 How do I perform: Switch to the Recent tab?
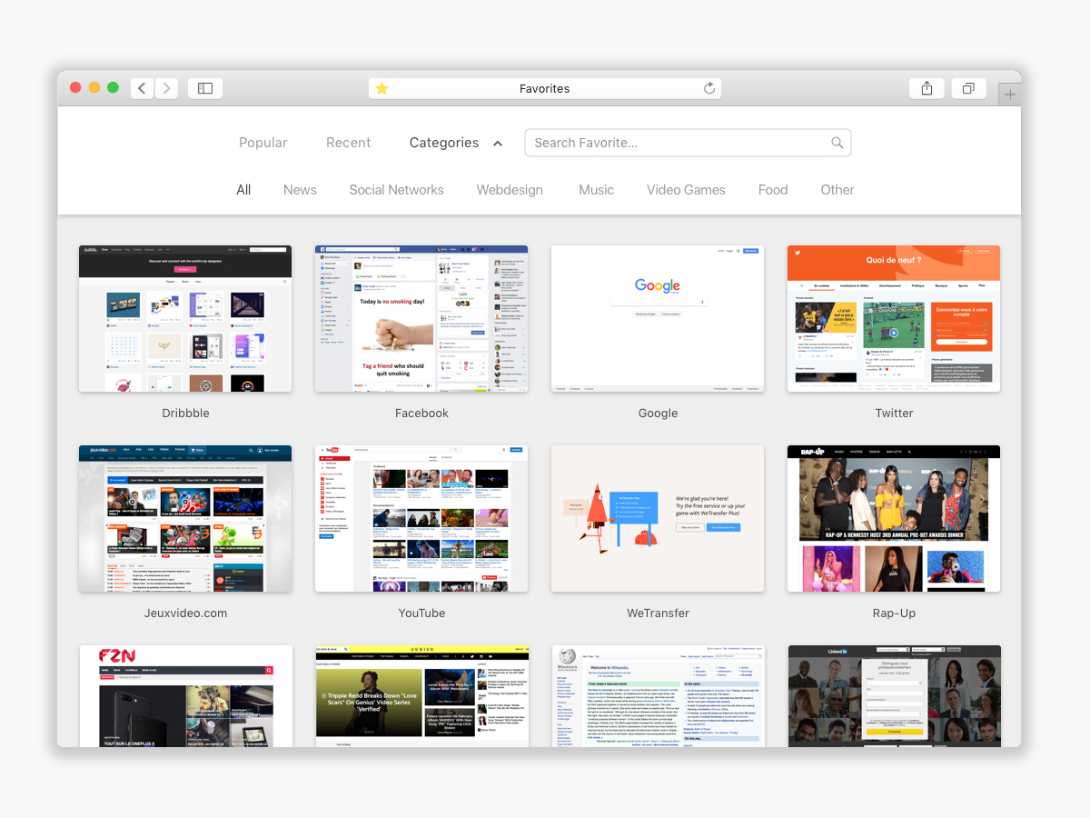point(349,143)
